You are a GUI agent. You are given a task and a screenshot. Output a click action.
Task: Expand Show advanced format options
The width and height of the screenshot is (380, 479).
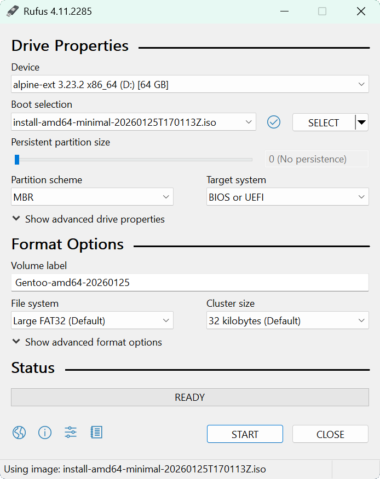[87, 342]
